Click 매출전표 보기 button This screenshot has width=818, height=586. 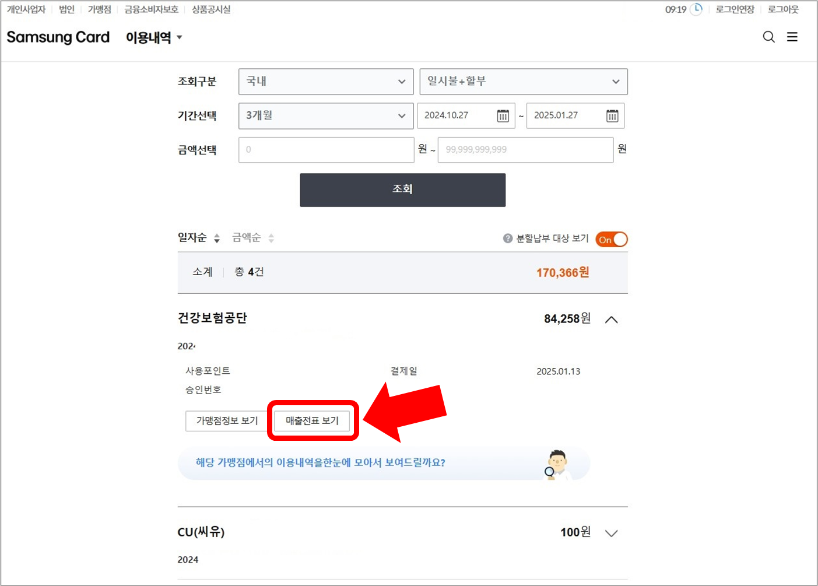tap(312, 421)
